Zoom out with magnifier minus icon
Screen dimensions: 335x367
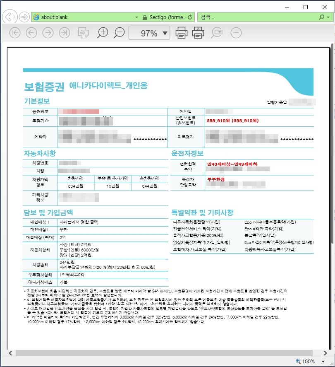119,33
